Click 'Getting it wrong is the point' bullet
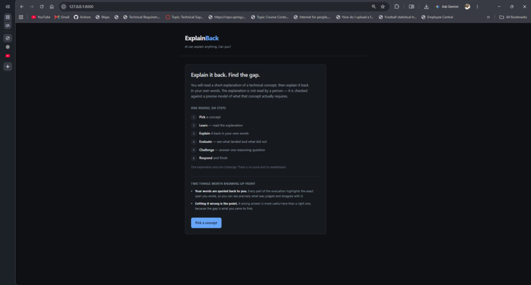Viewport: 531px width, 285px height. pyautogui.click(x=252, y=206)
